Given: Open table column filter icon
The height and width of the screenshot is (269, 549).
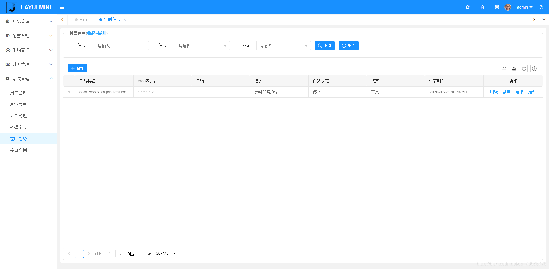Looking at the screenshot, I should pos(503,68).
